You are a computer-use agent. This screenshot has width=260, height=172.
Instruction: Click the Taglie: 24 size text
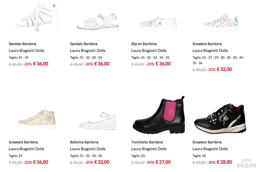coord(16,156)
